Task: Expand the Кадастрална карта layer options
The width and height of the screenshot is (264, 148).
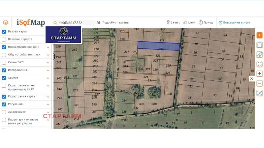Action: (48, 97)
